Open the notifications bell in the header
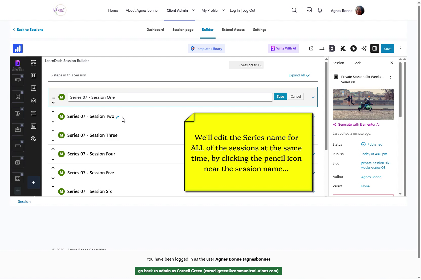This screenshot has height=280, width=421. (x=320, y=10)
